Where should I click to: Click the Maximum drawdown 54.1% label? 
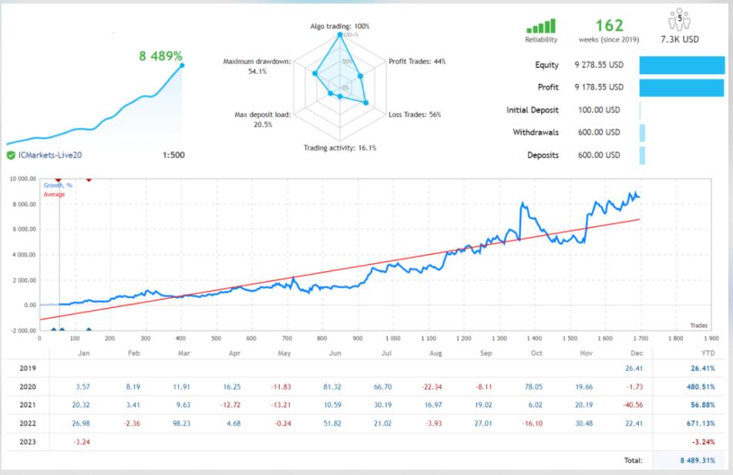point(257,66)
